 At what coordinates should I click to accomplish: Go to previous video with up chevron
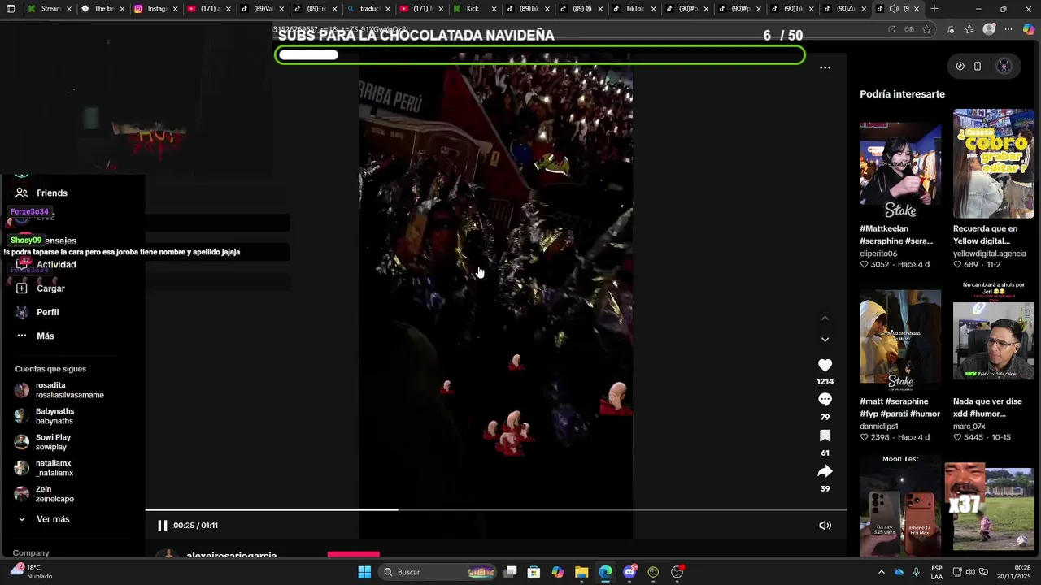pos(825,318)
